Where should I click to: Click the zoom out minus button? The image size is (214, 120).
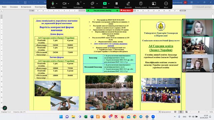click(x=190, y=112)
